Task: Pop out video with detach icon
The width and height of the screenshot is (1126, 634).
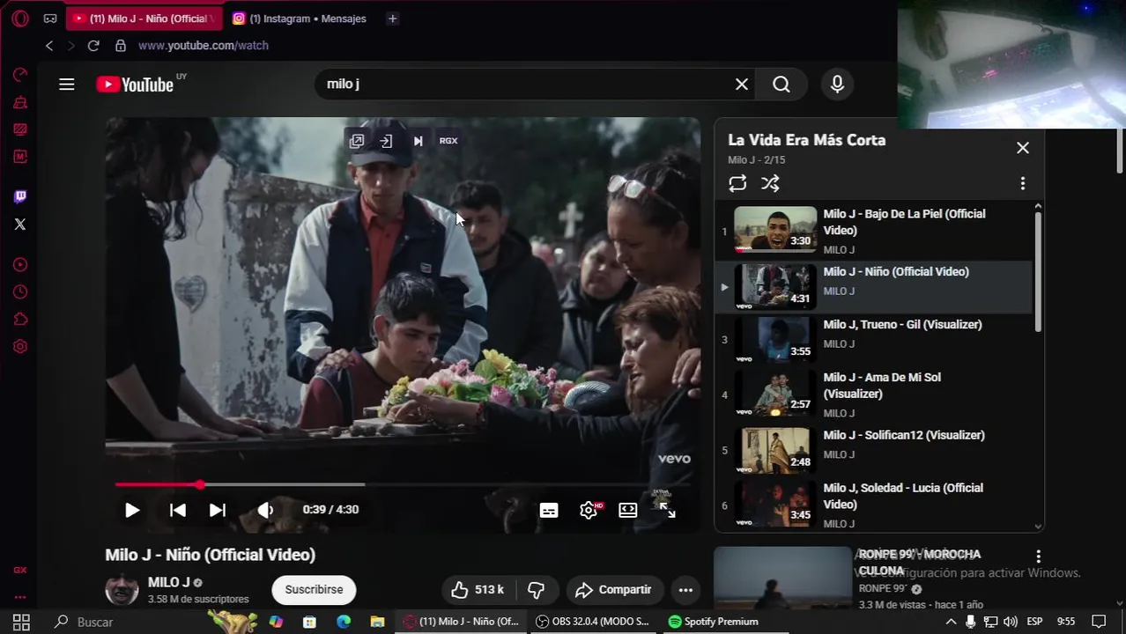Action: 357,141
